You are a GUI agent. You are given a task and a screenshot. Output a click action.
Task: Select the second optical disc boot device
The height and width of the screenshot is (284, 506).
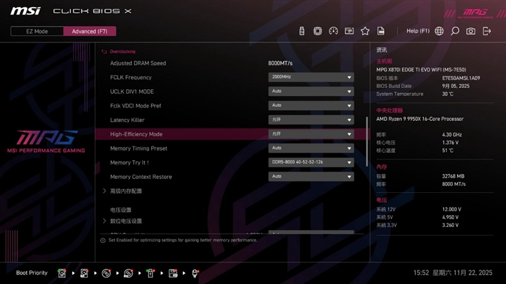coord(128,273)
